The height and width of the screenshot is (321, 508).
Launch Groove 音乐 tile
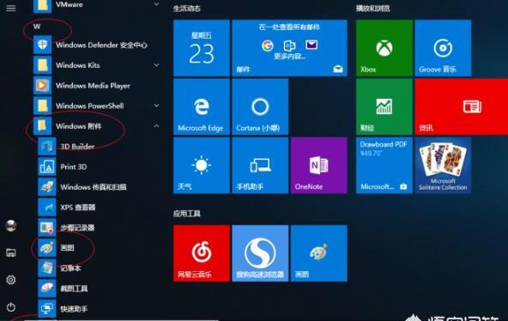click(443, 48)
